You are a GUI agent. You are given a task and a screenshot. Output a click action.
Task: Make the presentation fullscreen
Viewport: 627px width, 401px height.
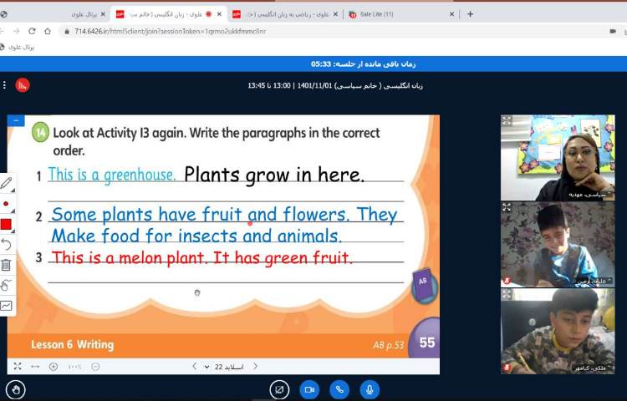click(17, 366)
